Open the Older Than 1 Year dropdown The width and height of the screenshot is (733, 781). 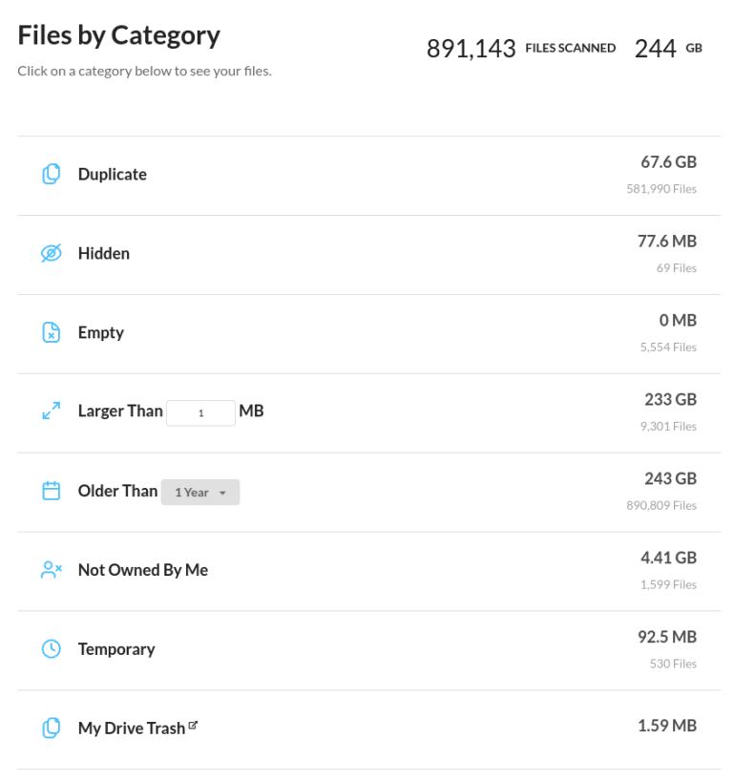pos(199,492)
